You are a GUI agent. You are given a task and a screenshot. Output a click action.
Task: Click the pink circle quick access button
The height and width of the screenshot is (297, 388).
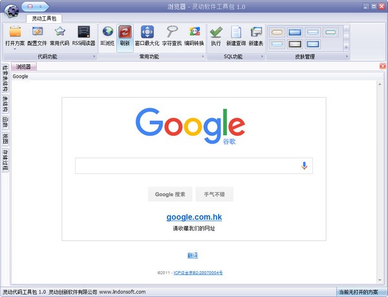click(x=30, y=6)
